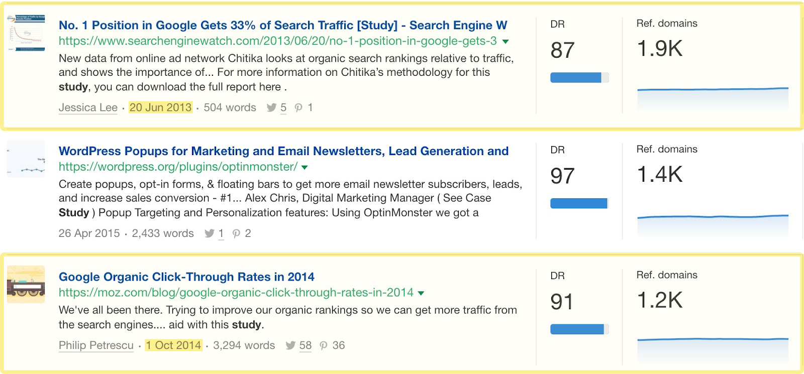Click the thumbnail image of the first result
The width and height of the screenshot is (804, 374).
(x=27, y=33)
